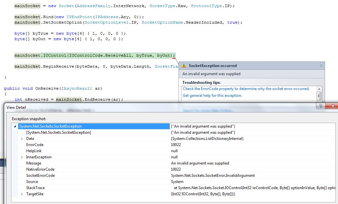Viewport: 338px width, 204px height.
Task: Click up arrow of troubleshooting tips scrollbar
Action: point(319,89)
